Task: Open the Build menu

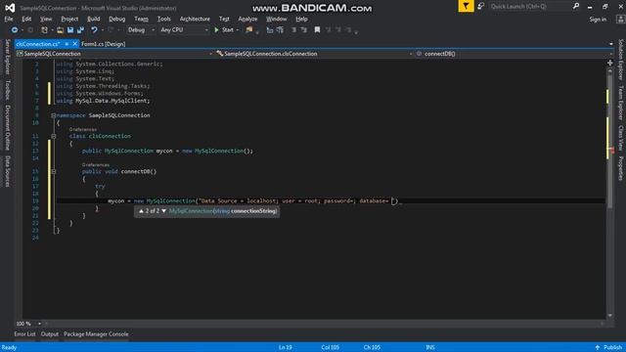Action: pos(94,19)
